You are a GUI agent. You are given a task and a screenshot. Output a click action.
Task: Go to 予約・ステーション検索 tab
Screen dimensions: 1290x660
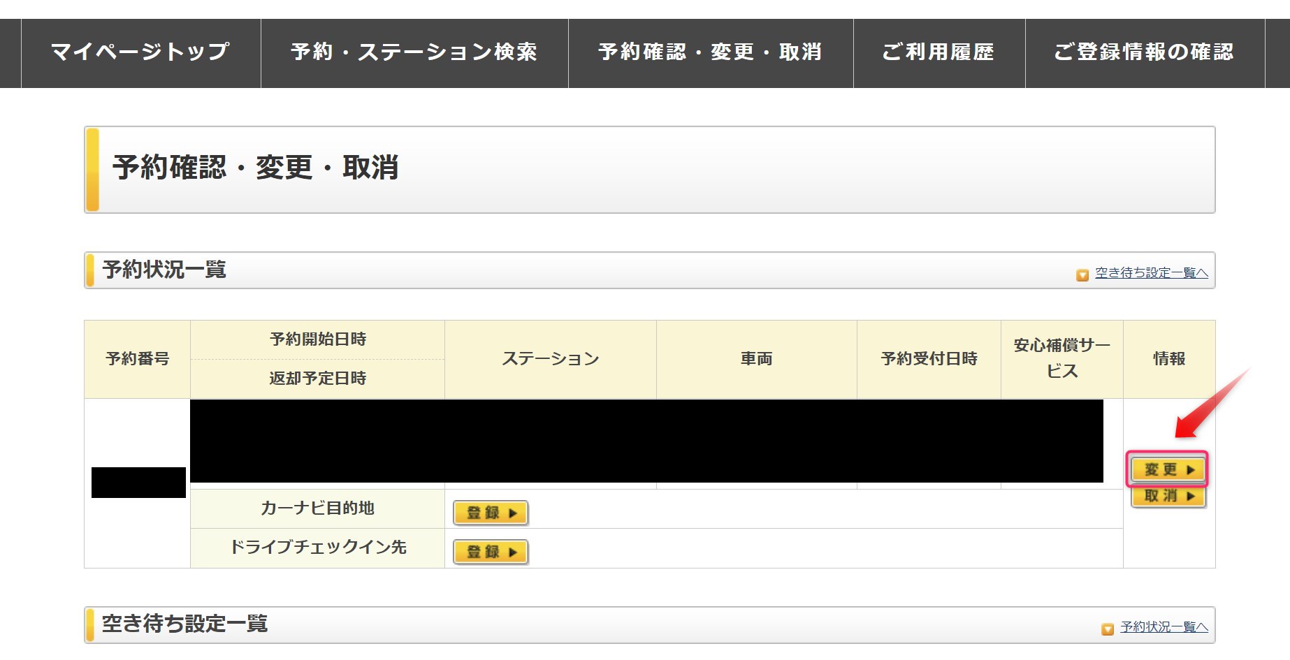point(414,52)
